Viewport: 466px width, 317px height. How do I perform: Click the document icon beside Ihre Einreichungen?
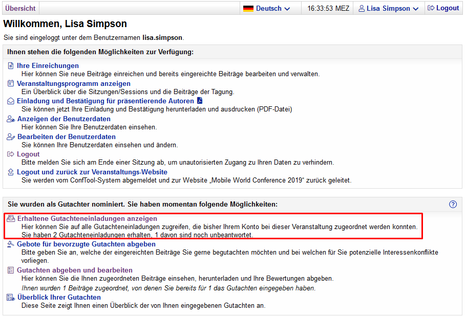tap(11, 66)
